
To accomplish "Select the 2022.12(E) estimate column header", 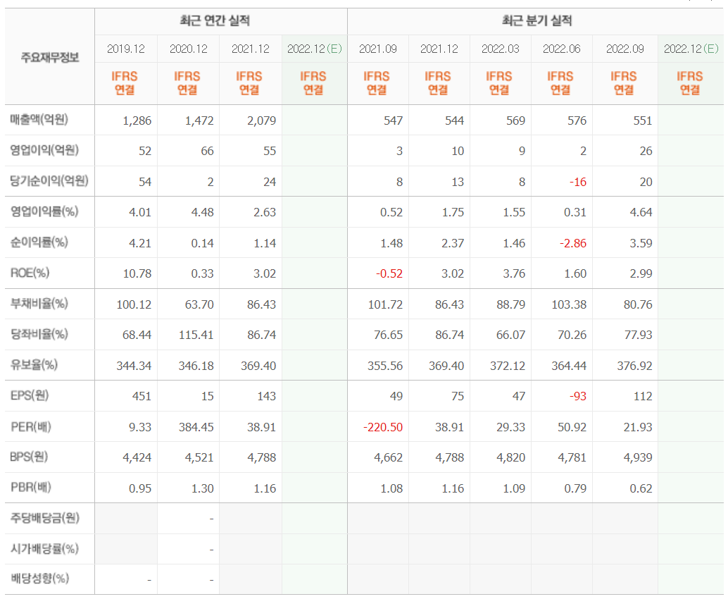I will tap(314, 49).
